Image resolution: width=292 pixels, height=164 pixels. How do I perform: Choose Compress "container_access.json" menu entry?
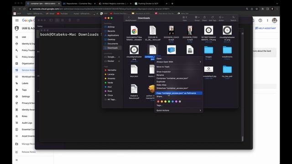click(178, 78)
